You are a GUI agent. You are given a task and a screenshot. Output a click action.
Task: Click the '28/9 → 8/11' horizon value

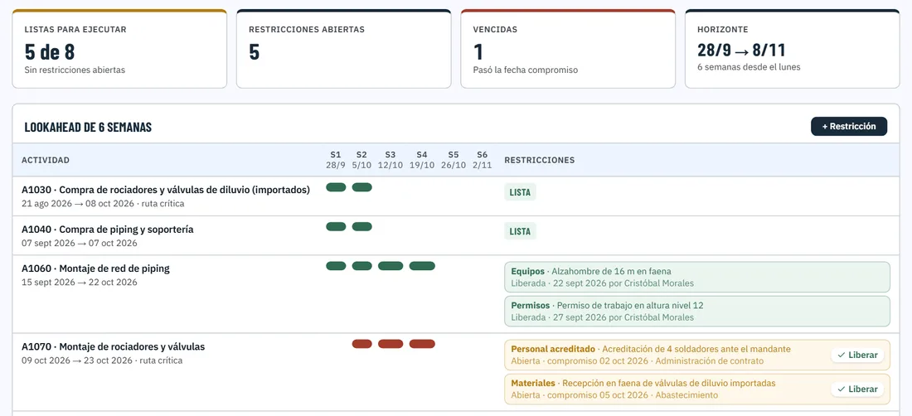741,50
